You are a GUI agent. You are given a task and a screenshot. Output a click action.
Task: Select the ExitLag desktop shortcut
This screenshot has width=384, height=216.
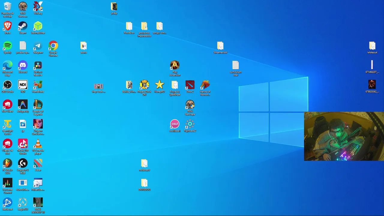38,7
